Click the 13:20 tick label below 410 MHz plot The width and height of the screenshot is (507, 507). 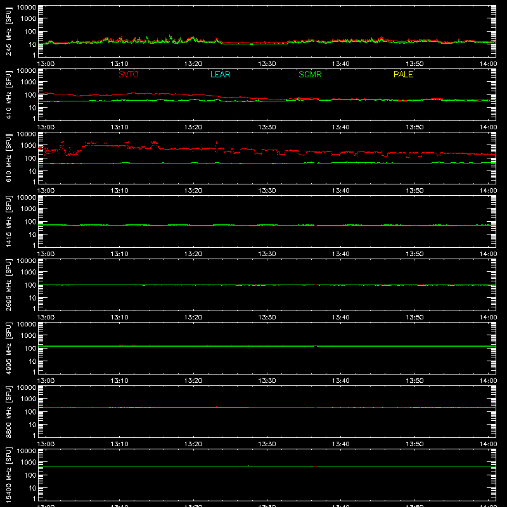pyautogui.click(x=193, y=127)
